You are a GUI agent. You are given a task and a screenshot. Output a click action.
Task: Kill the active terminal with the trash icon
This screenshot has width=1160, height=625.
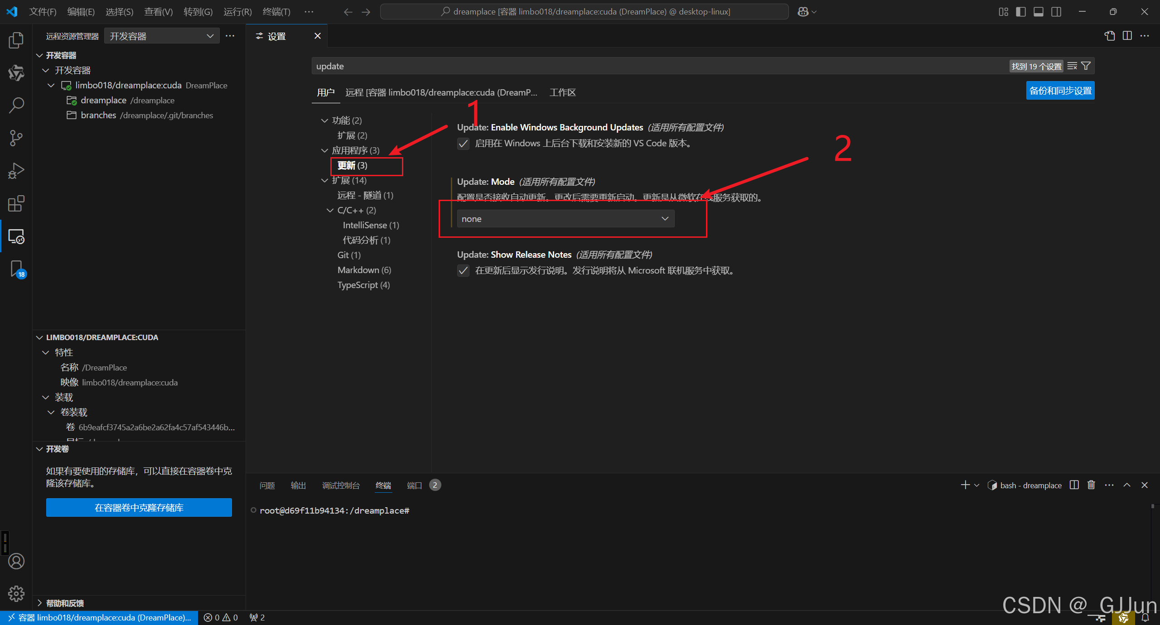[1091, 485]
